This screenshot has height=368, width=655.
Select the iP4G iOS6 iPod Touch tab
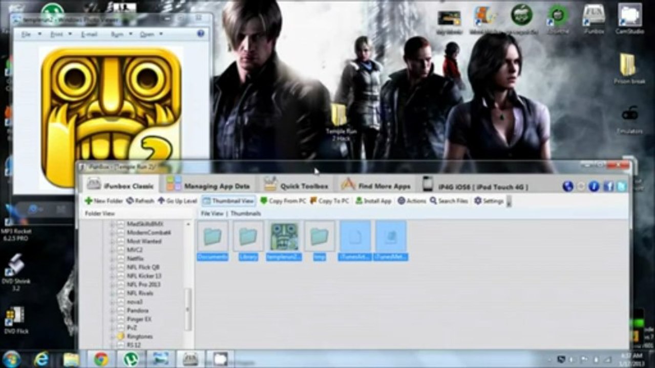475,185
